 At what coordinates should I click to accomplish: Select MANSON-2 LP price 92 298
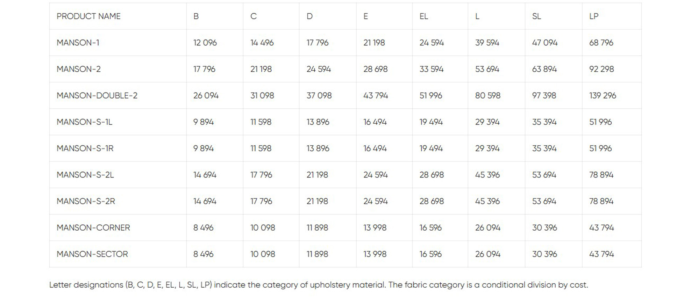coord(601,69)
